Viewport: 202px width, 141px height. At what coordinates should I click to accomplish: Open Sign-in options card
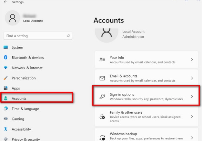pyautogui.click(x=146, y=96)
